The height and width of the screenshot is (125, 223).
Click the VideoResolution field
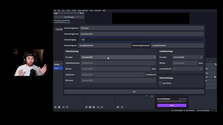click(x=118, y=63)
